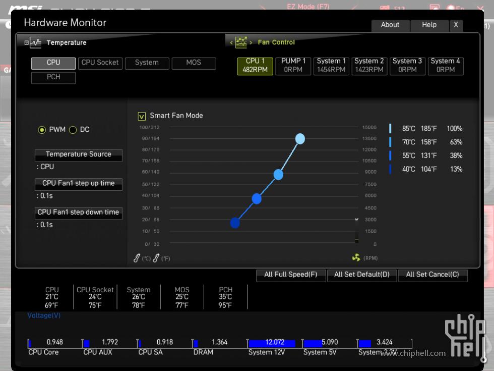Image resolution: width=494 pixels, height=371 pixels.
Task: Select the CPU Socket temperature sensor
Action: pyautogui.click(x=100, y=63)
